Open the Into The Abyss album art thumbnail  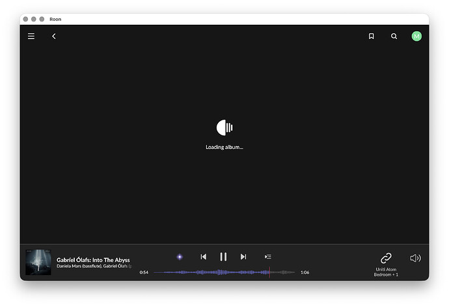click(x=38, y=262)
